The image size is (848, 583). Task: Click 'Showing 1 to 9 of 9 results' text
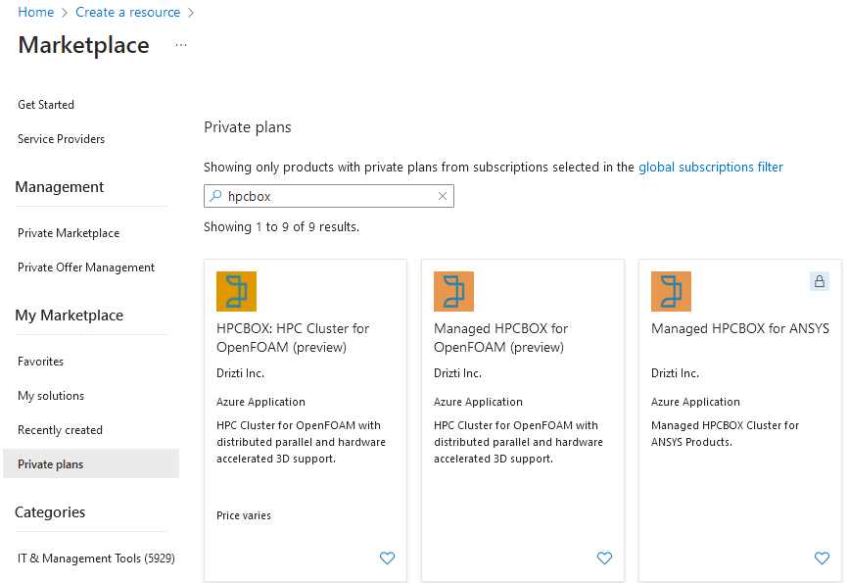281,226
